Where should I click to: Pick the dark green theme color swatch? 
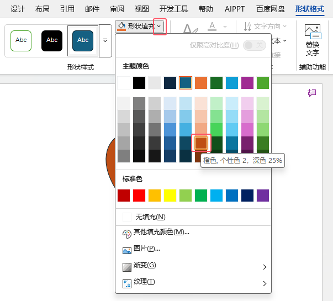point(216,83)
